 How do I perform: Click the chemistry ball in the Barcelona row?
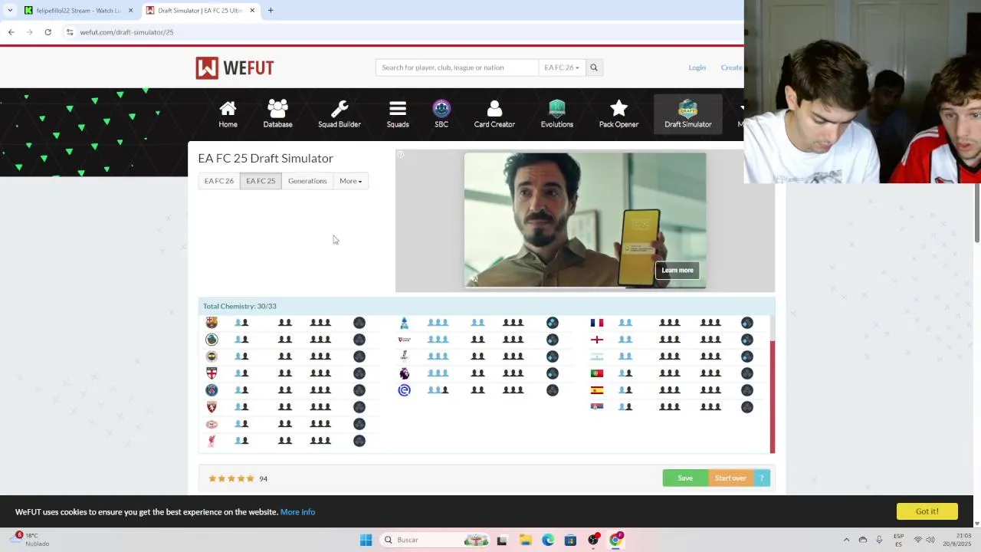pos(359,323)
